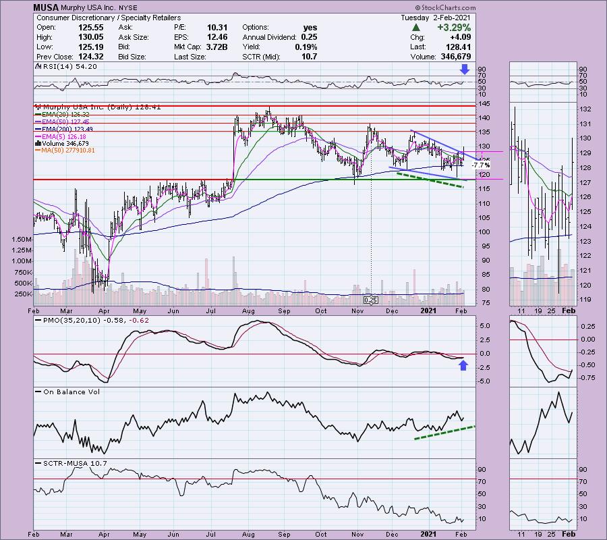Screen dimensions: 607x540
Task: Click the Chg value +4.09
Action: tap(461, 37)
